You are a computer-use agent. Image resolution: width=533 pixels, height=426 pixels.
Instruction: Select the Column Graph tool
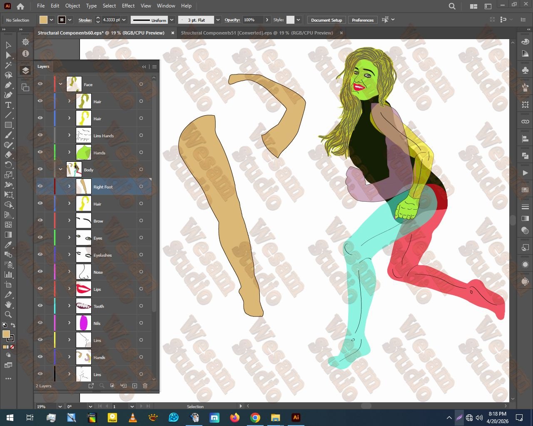[x=8, y=275]
